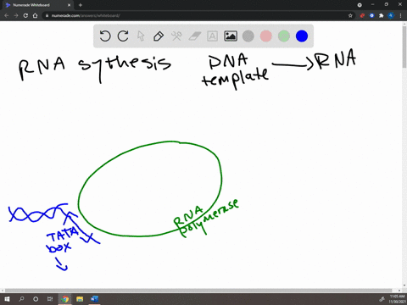This screenshot has width=407, height=305.
Task: Insert an image onto the whiteboard
Action: click(231, 36)
